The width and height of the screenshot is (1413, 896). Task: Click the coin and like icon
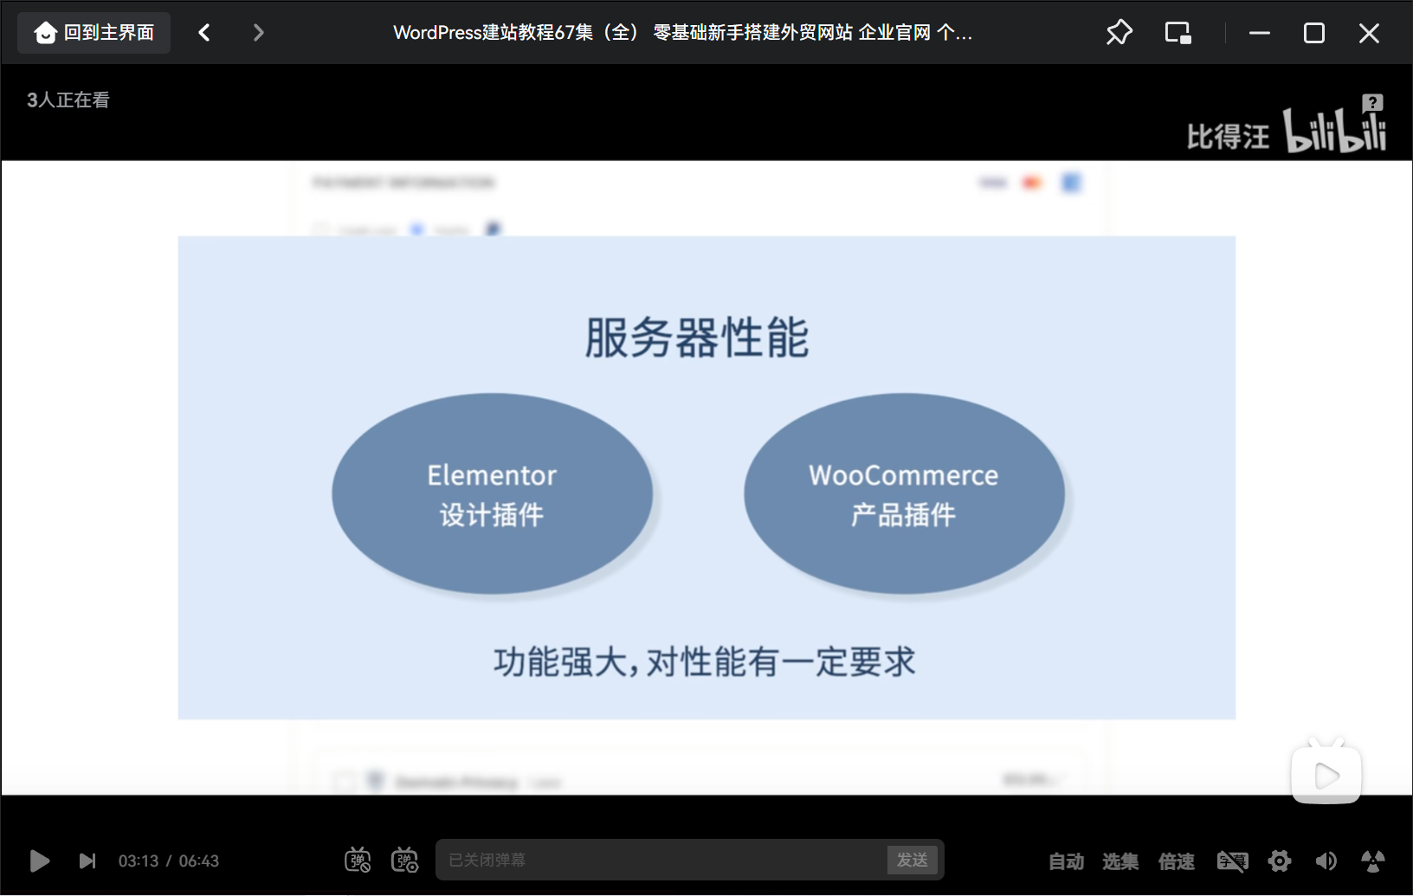point(1373,861)
